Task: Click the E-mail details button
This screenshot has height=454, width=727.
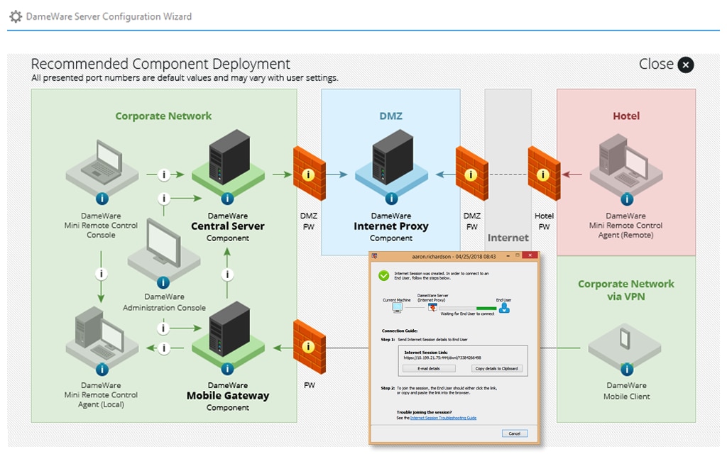Action: [x=429, y=368]
